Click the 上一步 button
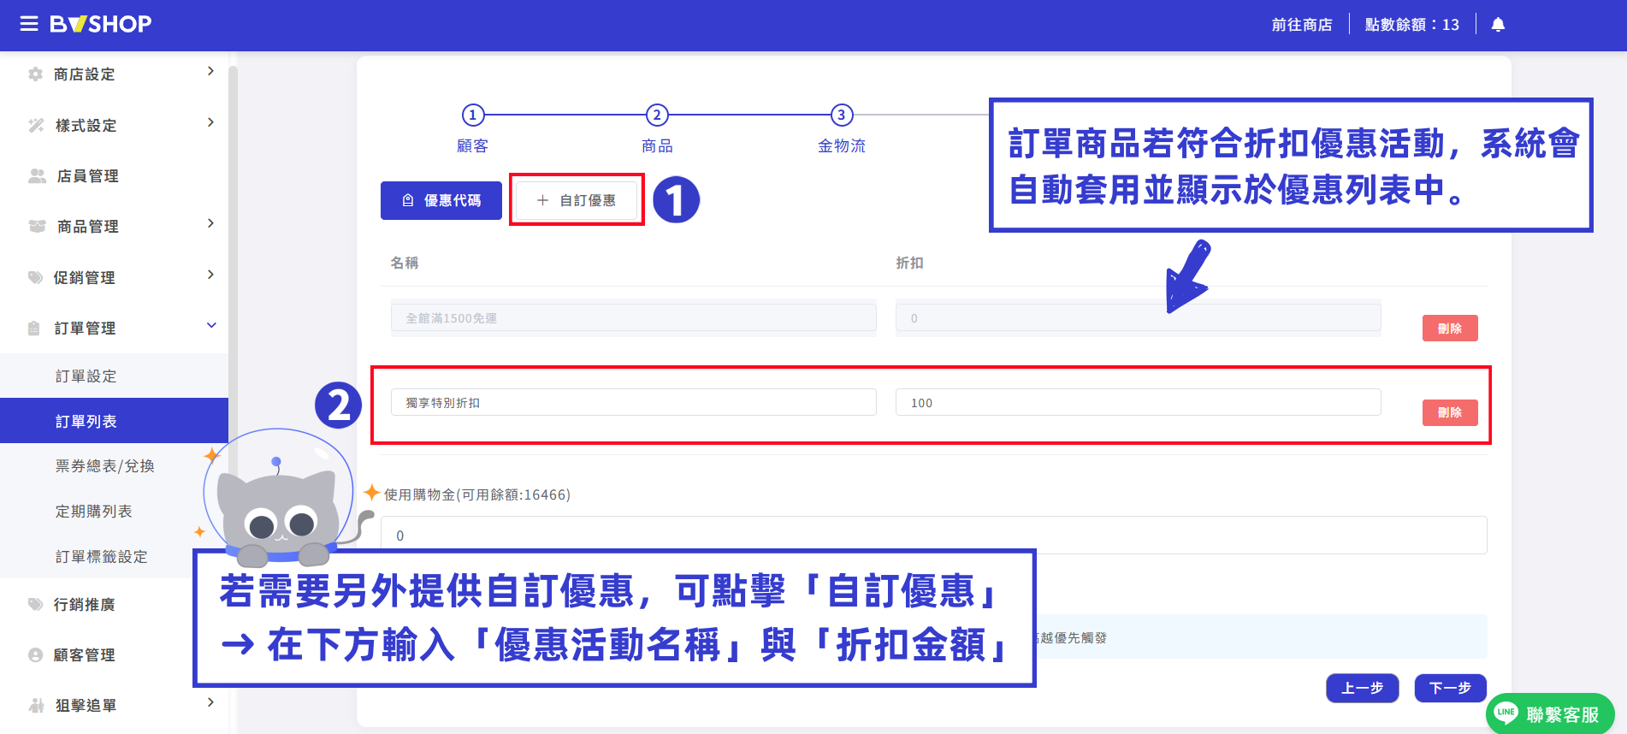The height and width of the screenshot is (734, 1627). click(x=1363, y=688)
